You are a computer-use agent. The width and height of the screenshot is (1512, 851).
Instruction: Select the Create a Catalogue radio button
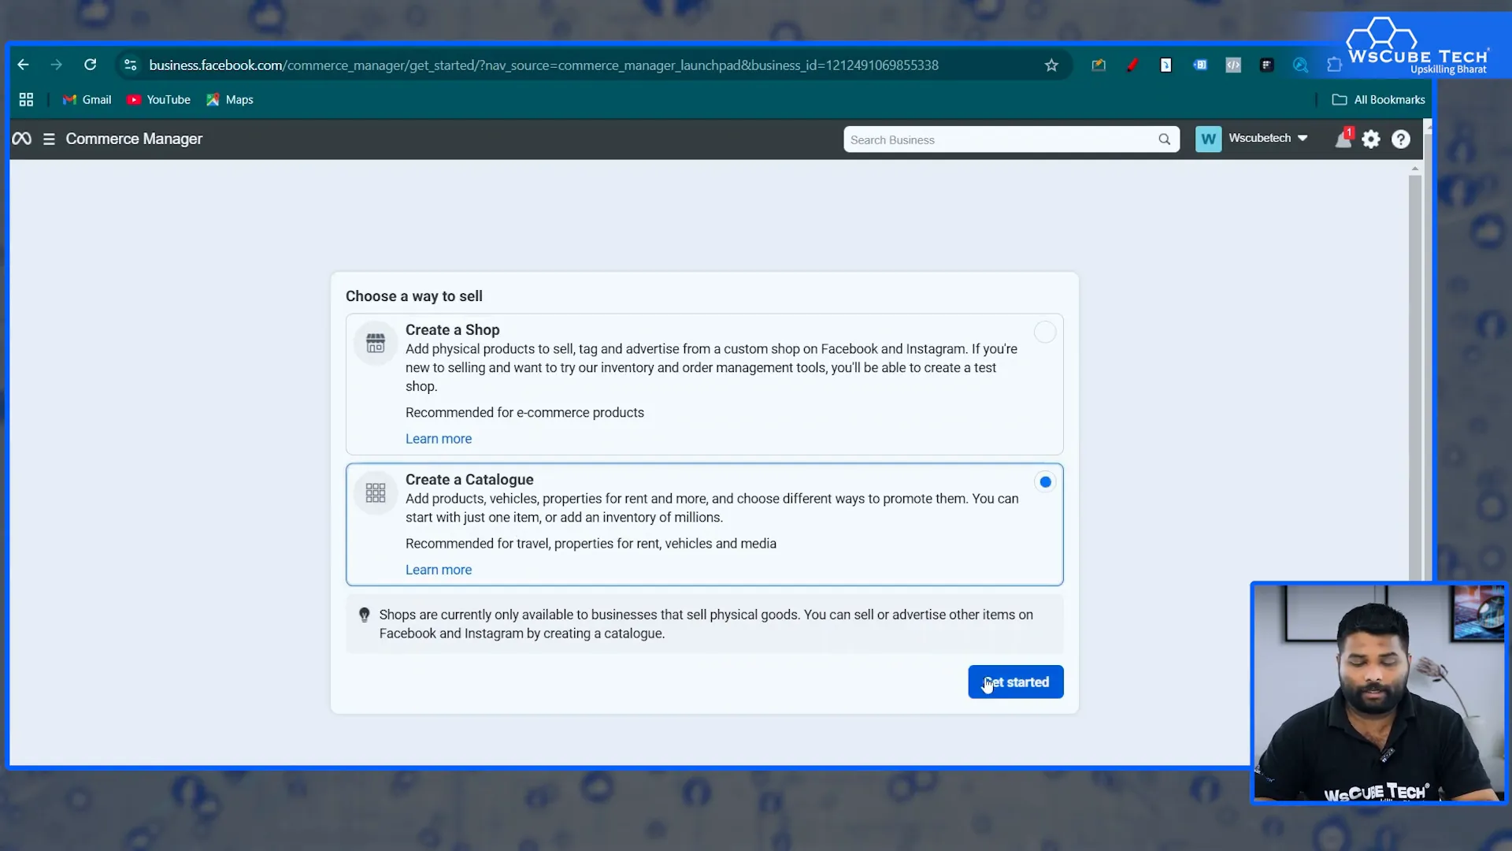point(1045,481)
